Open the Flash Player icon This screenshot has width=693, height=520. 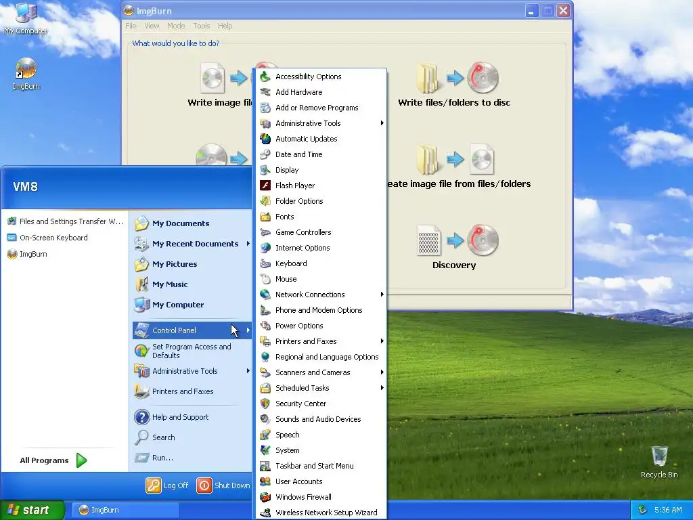click(x=265, y=186)
